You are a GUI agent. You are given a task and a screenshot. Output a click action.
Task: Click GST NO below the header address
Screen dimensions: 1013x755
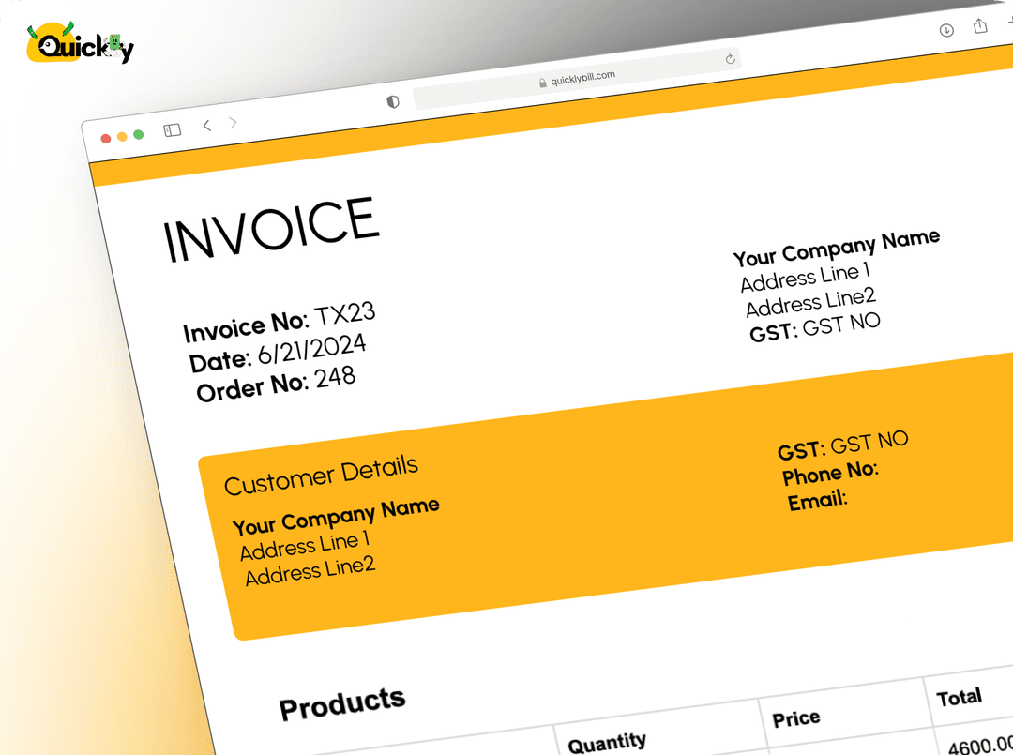pyautogui.click(x=841, y=325)
